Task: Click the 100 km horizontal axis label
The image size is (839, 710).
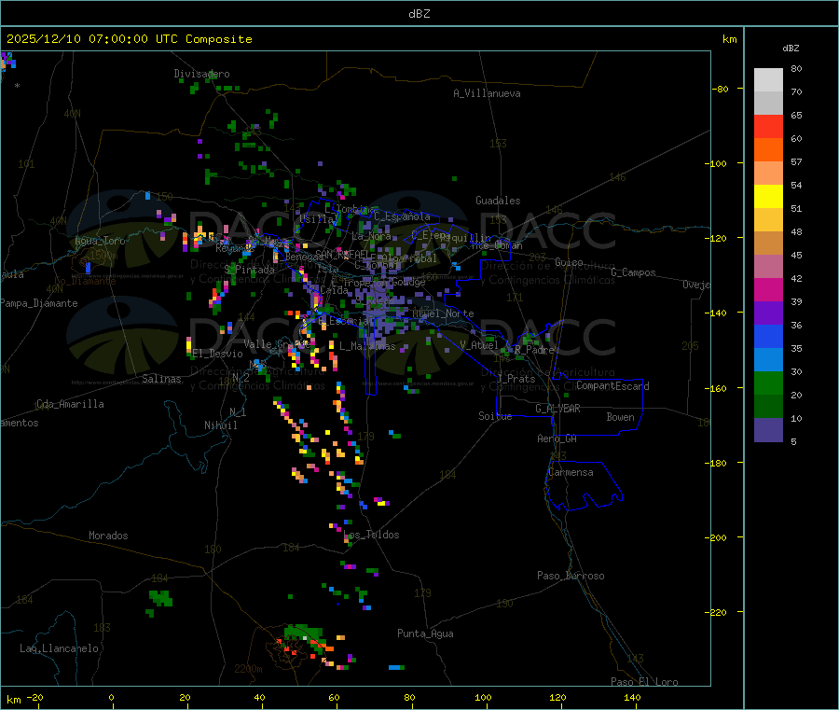Action: (x=483, y=697)
